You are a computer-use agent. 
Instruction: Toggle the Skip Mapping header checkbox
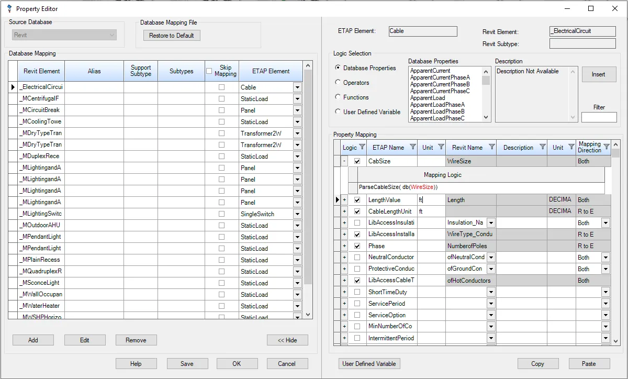coord(209,71)
